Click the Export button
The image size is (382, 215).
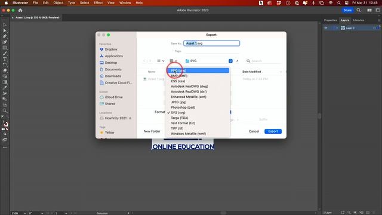[273, 131]
